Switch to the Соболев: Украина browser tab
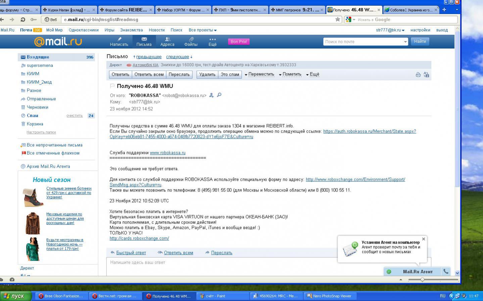This screenshot has width=483, height=301. (x=410, y=10)
